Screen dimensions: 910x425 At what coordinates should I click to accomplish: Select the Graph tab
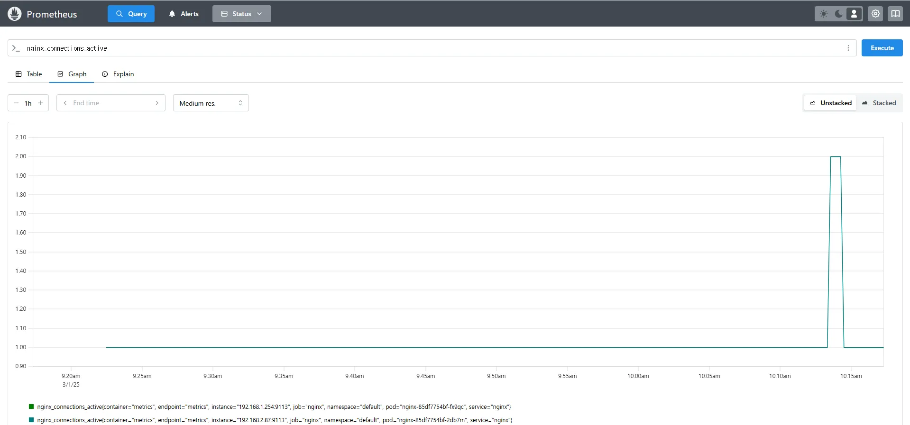coord(72,74)
